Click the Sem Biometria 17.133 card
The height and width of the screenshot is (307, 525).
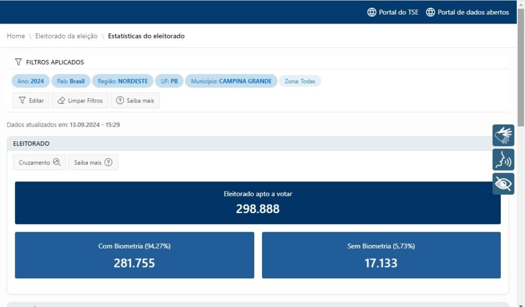click(381, 255)
